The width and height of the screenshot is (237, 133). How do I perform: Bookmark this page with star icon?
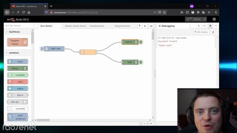(x=164, y=12)
